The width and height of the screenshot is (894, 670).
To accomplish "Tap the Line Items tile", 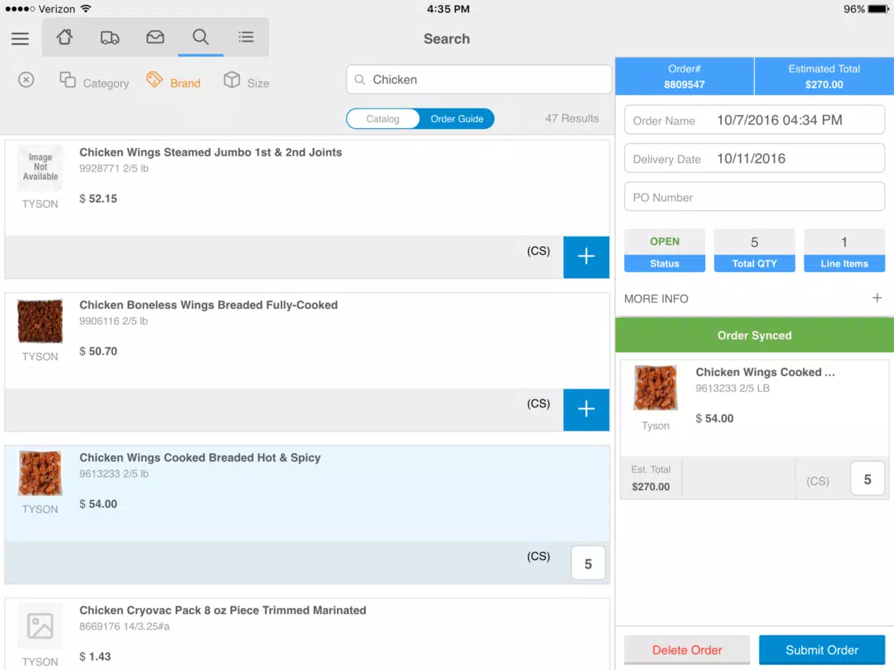I will tap(844, 251).
